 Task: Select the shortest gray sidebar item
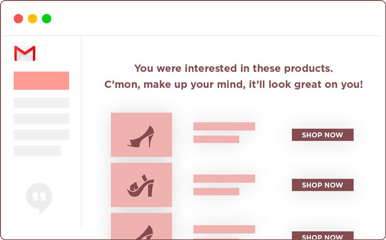click(x=37, y=151)
